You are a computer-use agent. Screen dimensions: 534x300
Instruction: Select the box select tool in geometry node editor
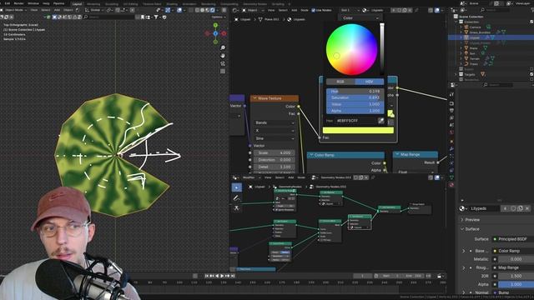[x=236, y=187]
